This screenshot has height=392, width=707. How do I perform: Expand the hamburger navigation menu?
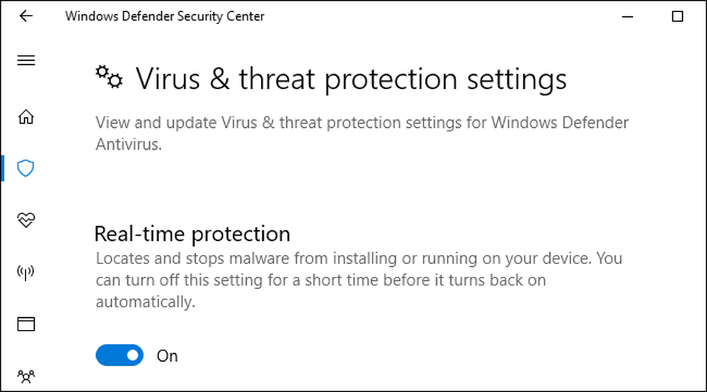[x=25, y=60]
